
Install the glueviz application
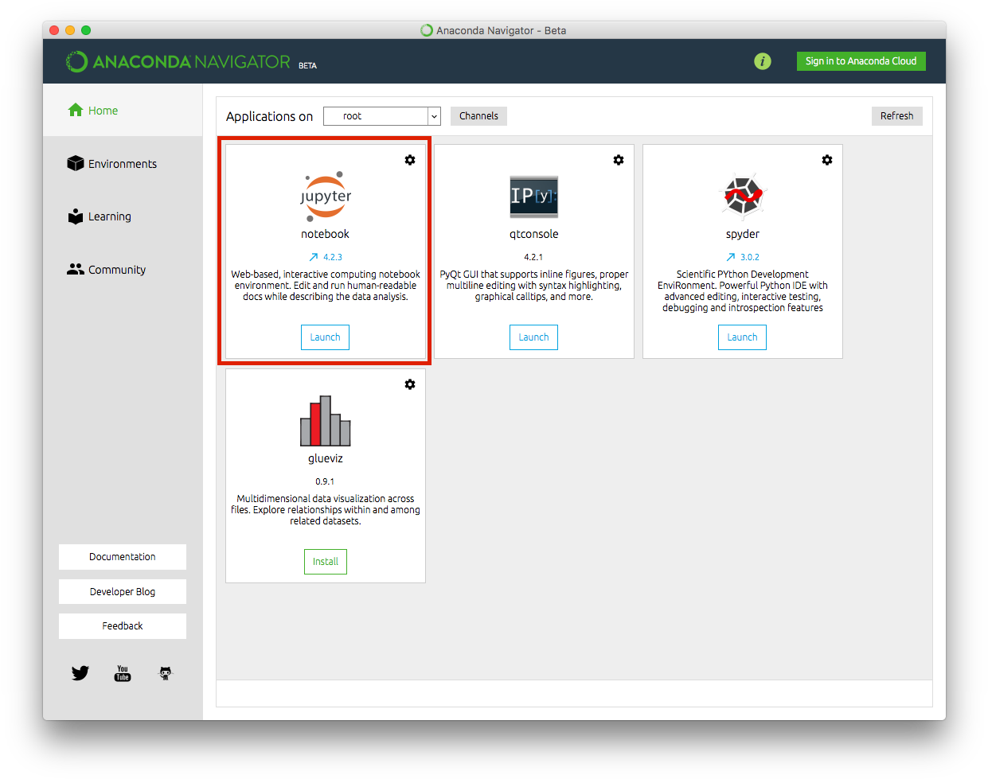click(326, 562)
